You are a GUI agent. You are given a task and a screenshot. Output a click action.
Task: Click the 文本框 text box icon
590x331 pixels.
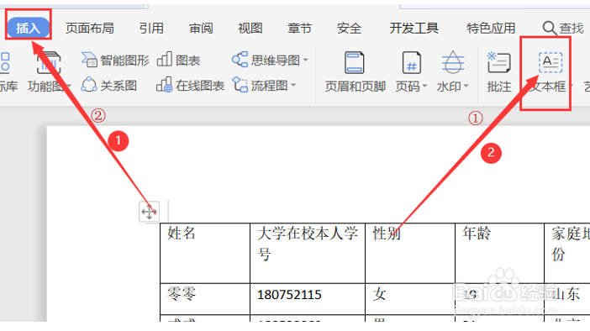click(x=550, y=62)
